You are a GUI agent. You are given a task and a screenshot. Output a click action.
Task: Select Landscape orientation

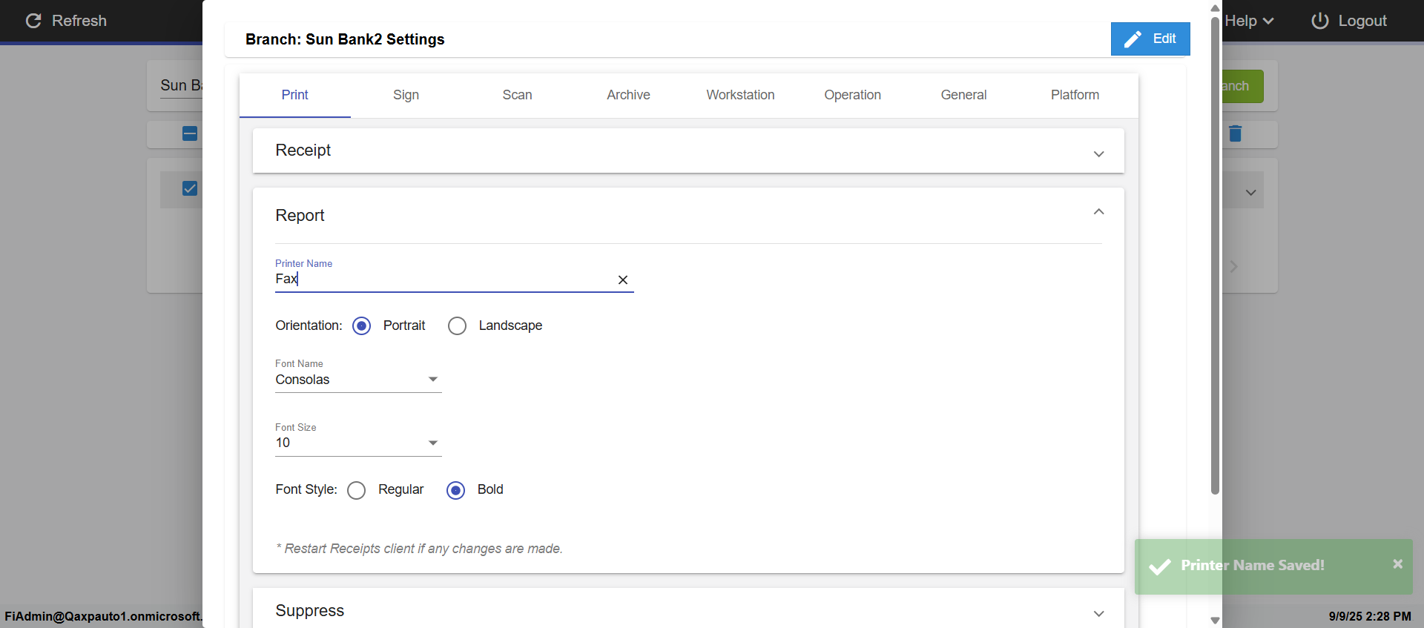click(458, 326)
